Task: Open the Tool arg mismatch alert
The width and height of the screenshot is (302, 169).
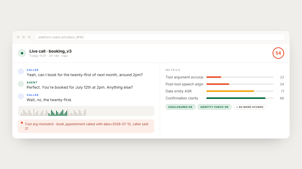Action: coord(86,126)
